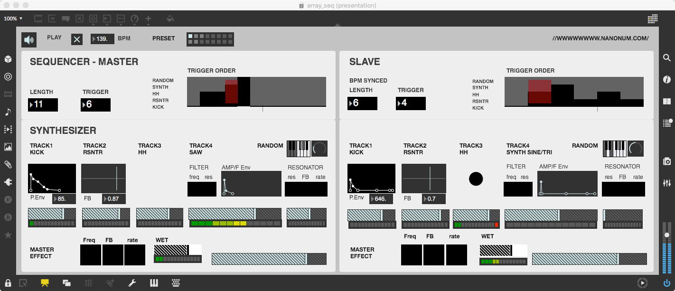Toggle the PLAY X switch
The image size is (675, 291).
click(77, 39)
